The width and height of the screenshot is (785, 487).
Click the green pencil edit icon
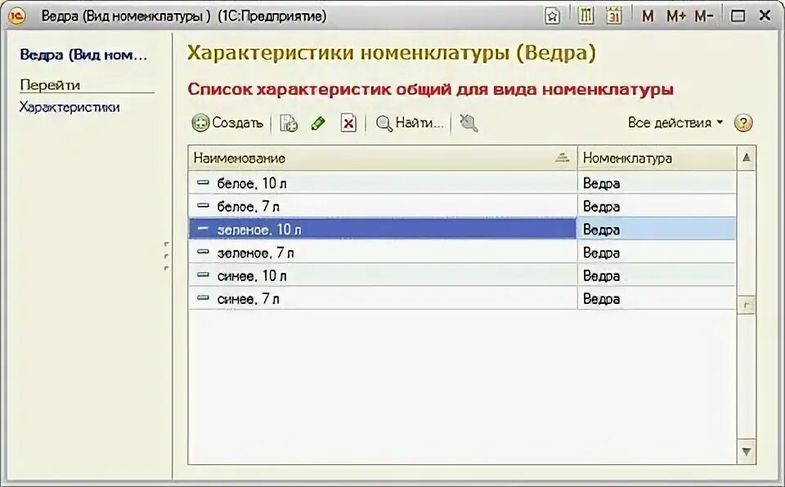[318, 123]
